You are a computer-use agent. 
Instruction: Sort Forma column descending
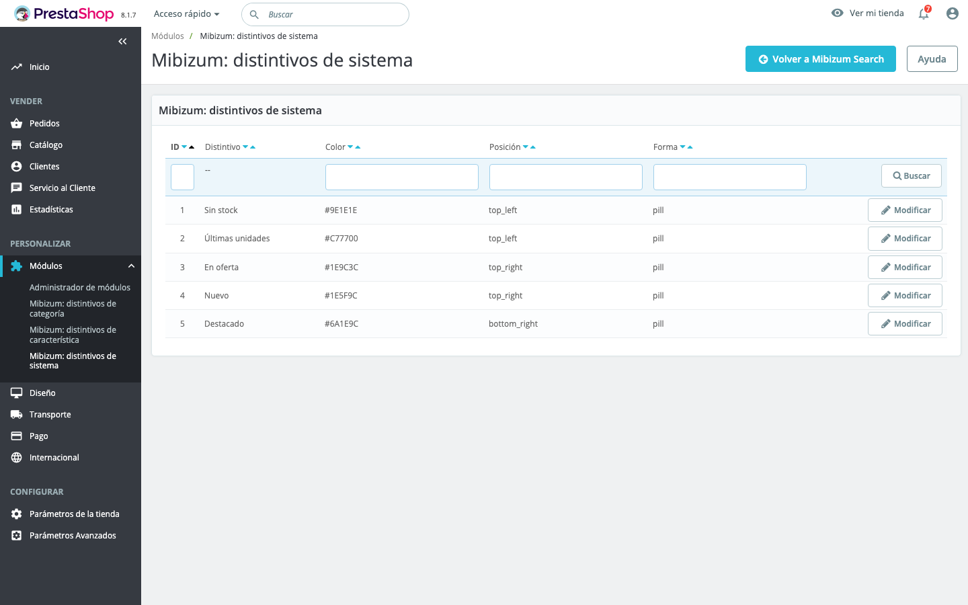pos(683,147)
